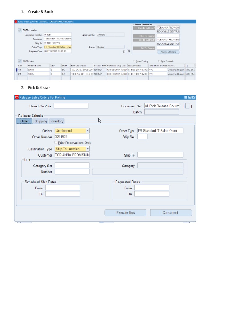Click the Category Set field
Image resolution: width=238 pixels, height=318 pixels.
pos(72,166)
